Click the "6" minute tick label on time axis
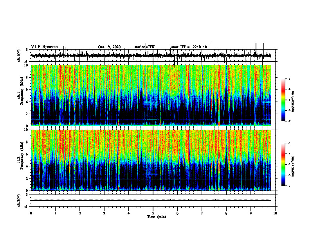Screen dimensions: 310x239 click(x=178, y=213)
